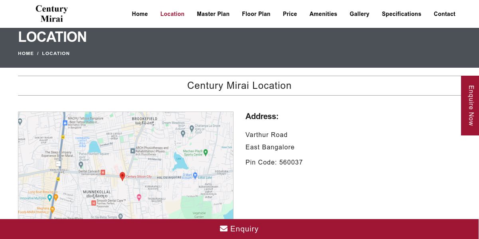Click the ARCH Physiotherapy marker icon

[133, 151]
